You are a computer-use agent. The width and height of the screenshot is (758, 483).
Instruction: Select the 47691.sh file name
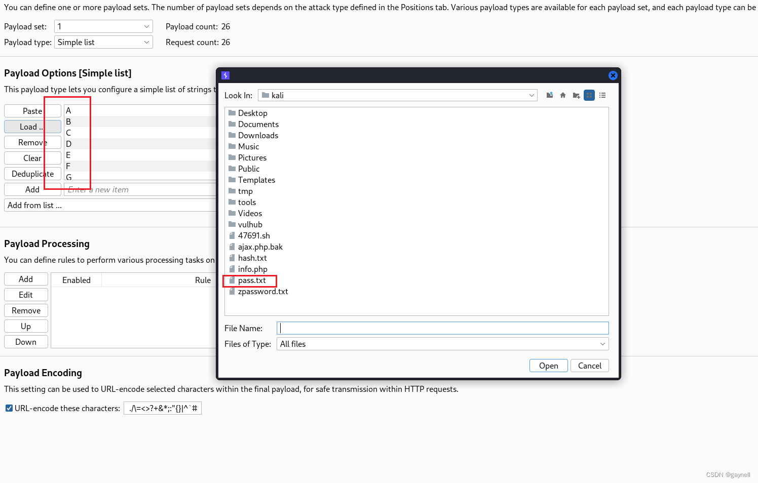pos(254,235)
